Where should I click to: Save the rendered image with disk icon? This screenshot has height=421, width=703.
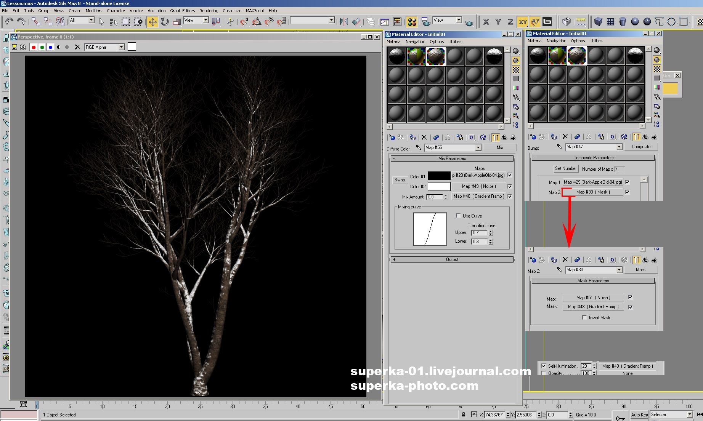click(x=14, y=47)
